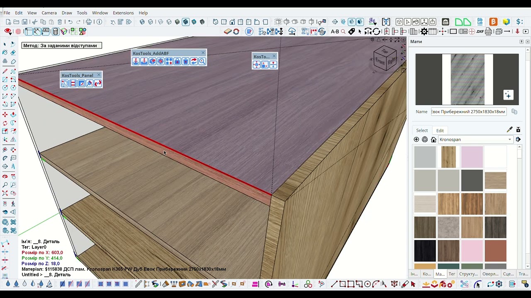The image size is (531, 298).
Task: Open the Extensions menu
Action: pyautogui.click(x=123, y=13)
